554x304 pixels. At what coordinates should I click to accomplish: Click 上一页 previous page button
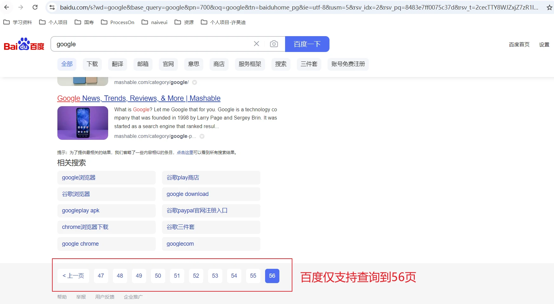click(73, 276)
